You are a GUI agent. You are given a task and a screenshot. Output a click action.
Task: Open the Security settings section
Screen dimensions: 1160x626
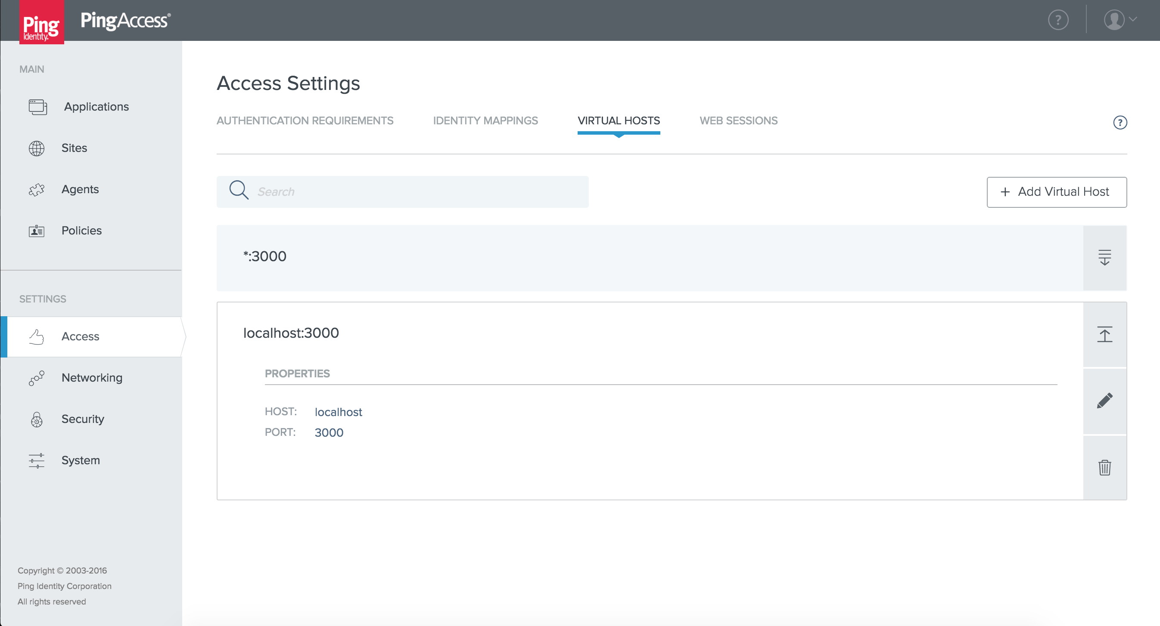83,419
